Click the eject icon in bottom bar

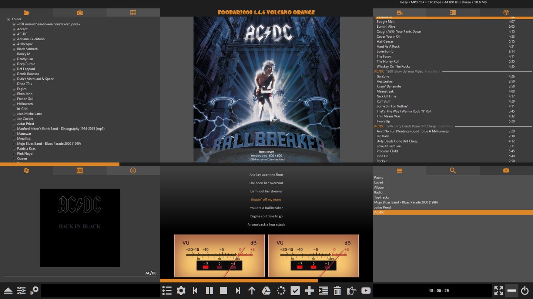[8, 291]
